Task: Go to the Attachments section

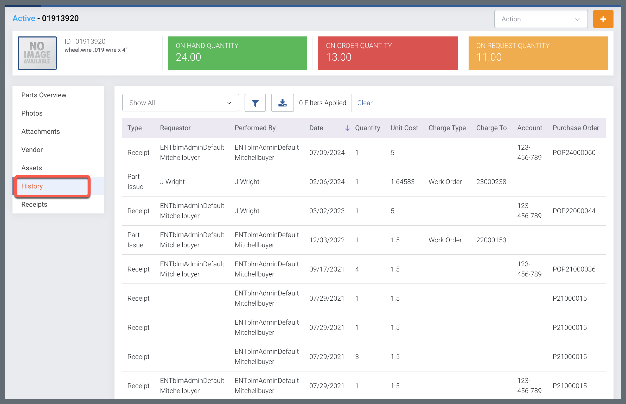Action: tap(41, 131)
